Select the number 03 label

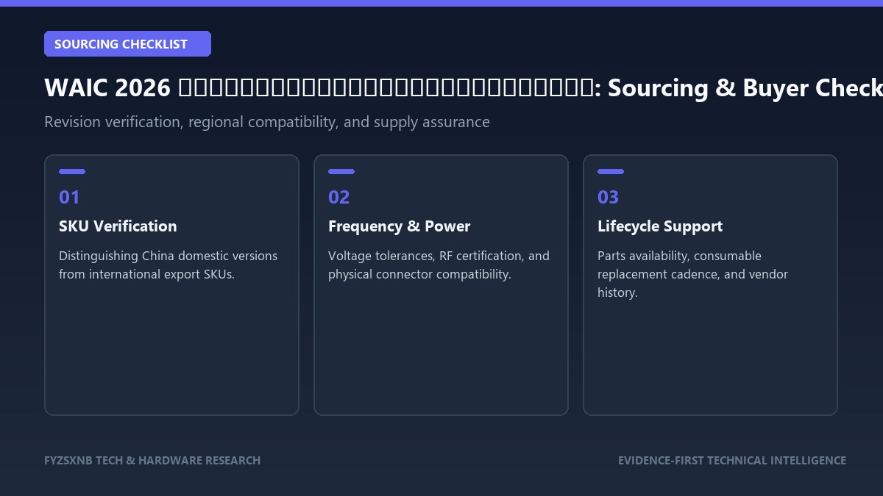tap(609, 197)
